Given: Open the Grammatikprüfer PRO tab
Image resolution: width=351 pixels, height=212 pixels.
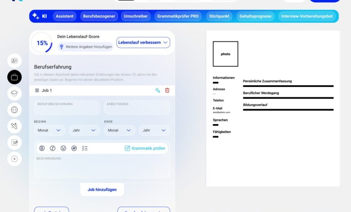Looking at the screenshot, I should tap(178, 16).
